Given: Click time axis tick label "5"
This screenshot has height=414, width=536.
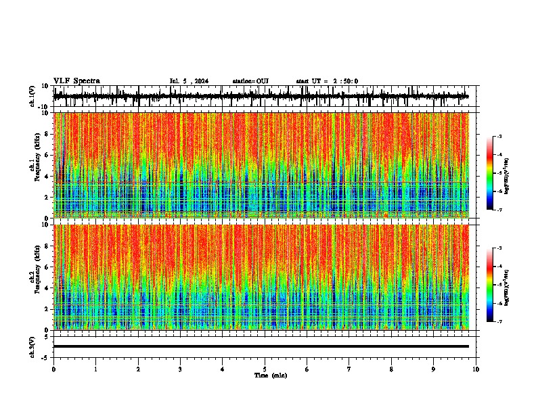Looking at the screenshot, I should (265, 369).
